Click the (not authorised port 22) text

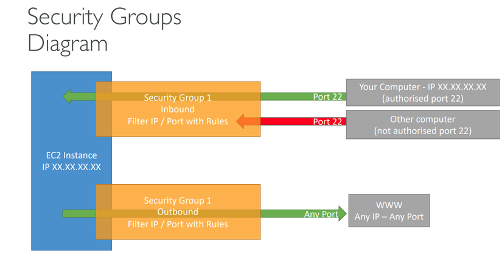422,131
